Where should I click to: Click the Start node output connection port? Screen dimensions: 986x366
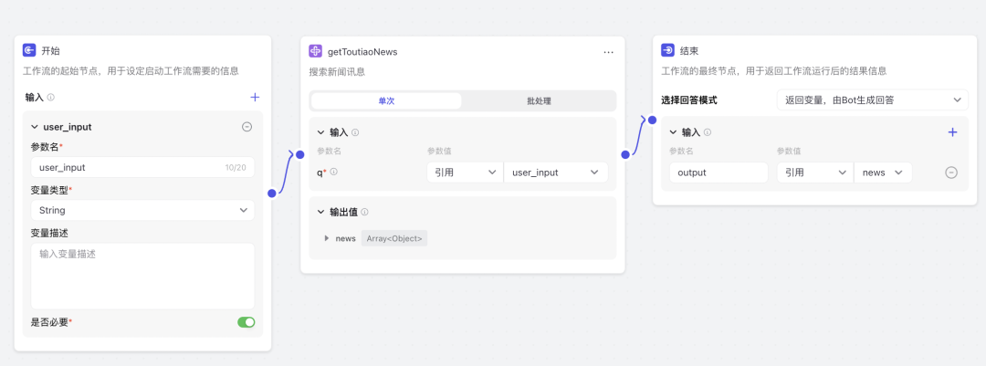click(x=272, y=193)
